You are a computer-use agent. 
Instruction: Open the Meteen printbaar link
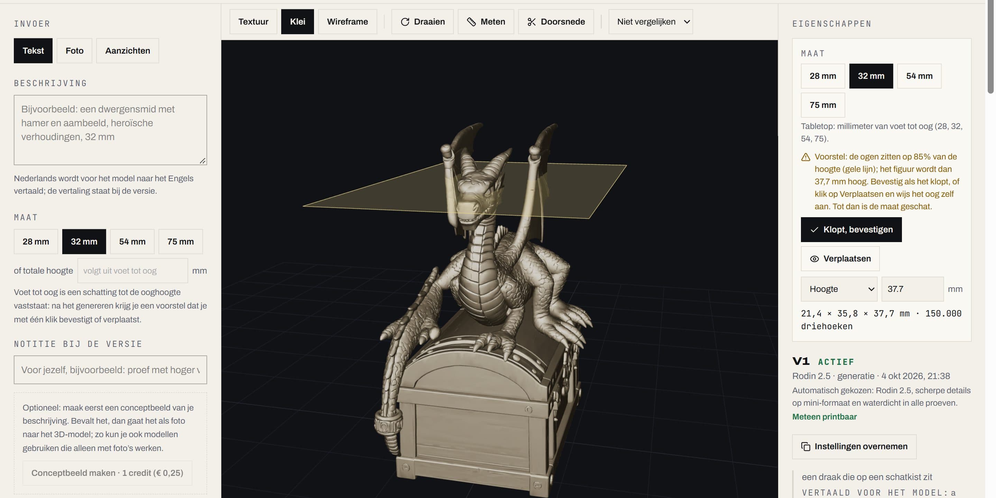(x=824, y=416)
